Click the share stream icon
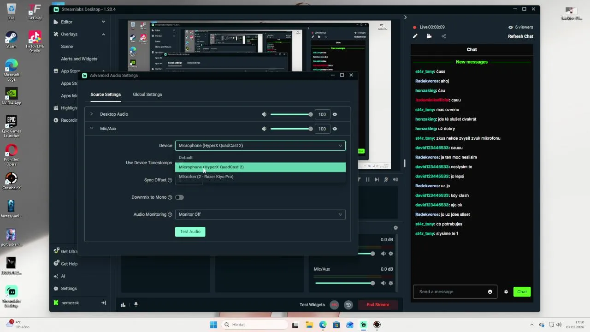 444,36
